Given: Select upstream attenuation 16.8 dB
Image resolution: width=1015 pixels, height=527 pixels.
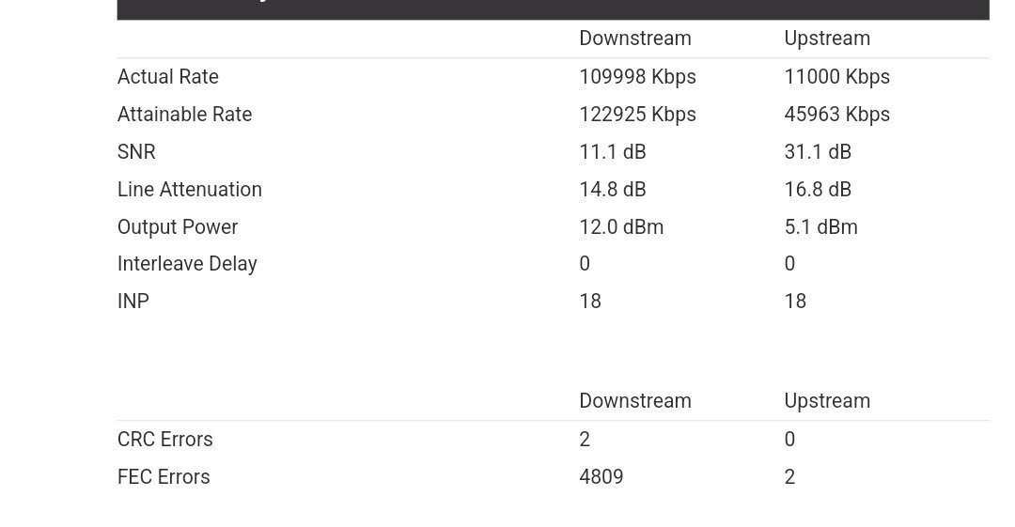Looking at the screenshot, I should click(818, 189).
